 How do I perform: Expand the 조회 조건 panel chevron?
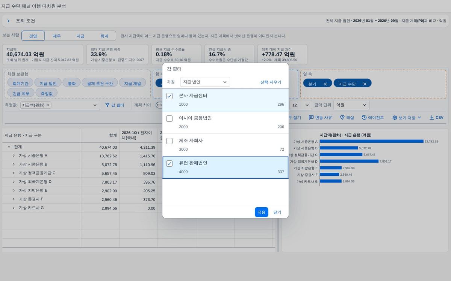point(8,21)
